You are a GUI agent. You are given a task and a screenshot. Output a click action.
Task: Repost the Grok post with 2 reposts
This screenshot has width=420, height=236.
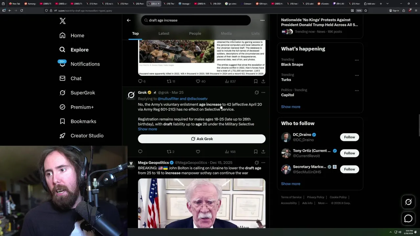(x=171, y=151)
